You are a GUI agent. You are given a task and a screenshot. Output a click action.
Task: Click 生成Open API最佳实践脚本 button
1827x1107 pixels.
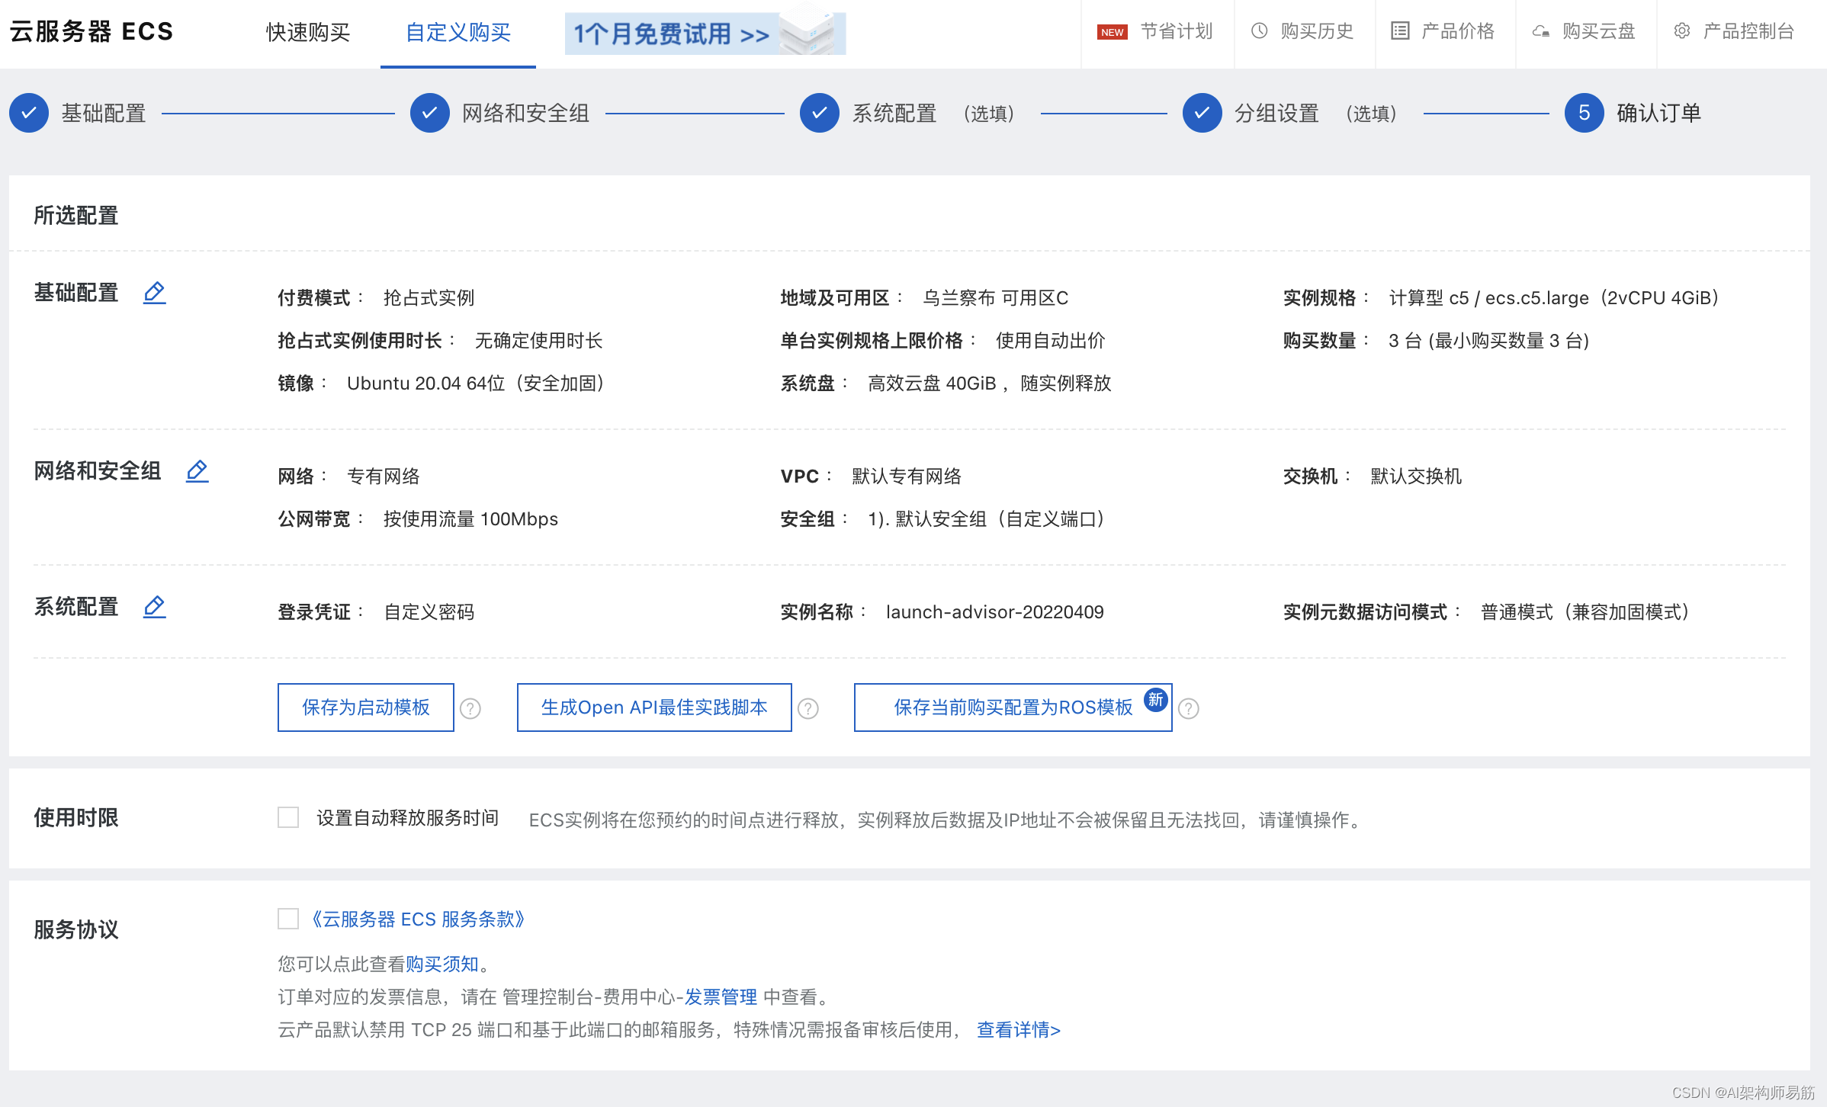[x=654, y=708]
